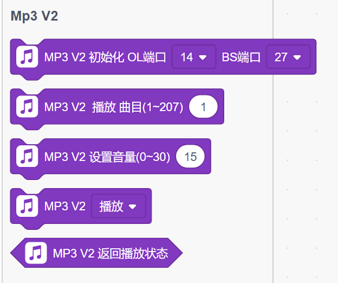Select the MP3 V2 设置音量(0~30) block
338x283 pixels.
coord(111,157)
